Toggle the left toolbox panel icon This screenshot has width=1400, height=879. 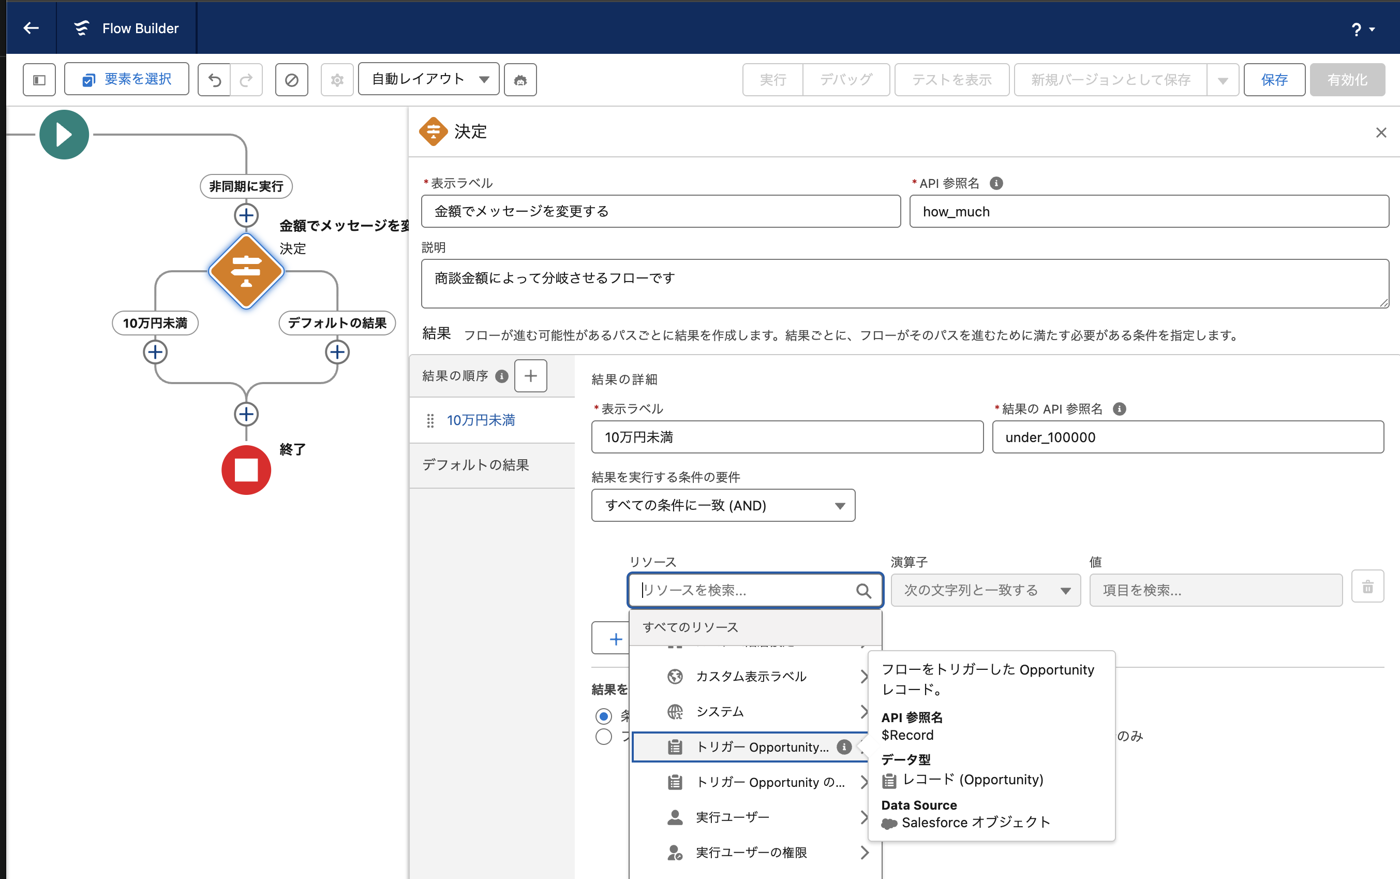coord(39,80)
